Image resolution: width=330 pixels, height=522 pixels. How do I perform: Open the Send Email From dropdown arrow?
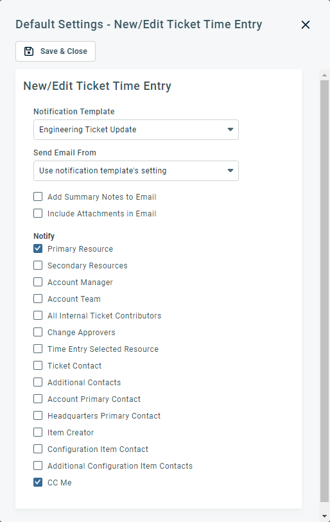(230, 171)
